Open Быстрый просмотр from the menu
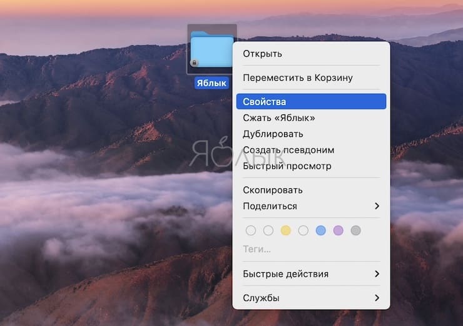The image size is (463, 326). point(311,166)
